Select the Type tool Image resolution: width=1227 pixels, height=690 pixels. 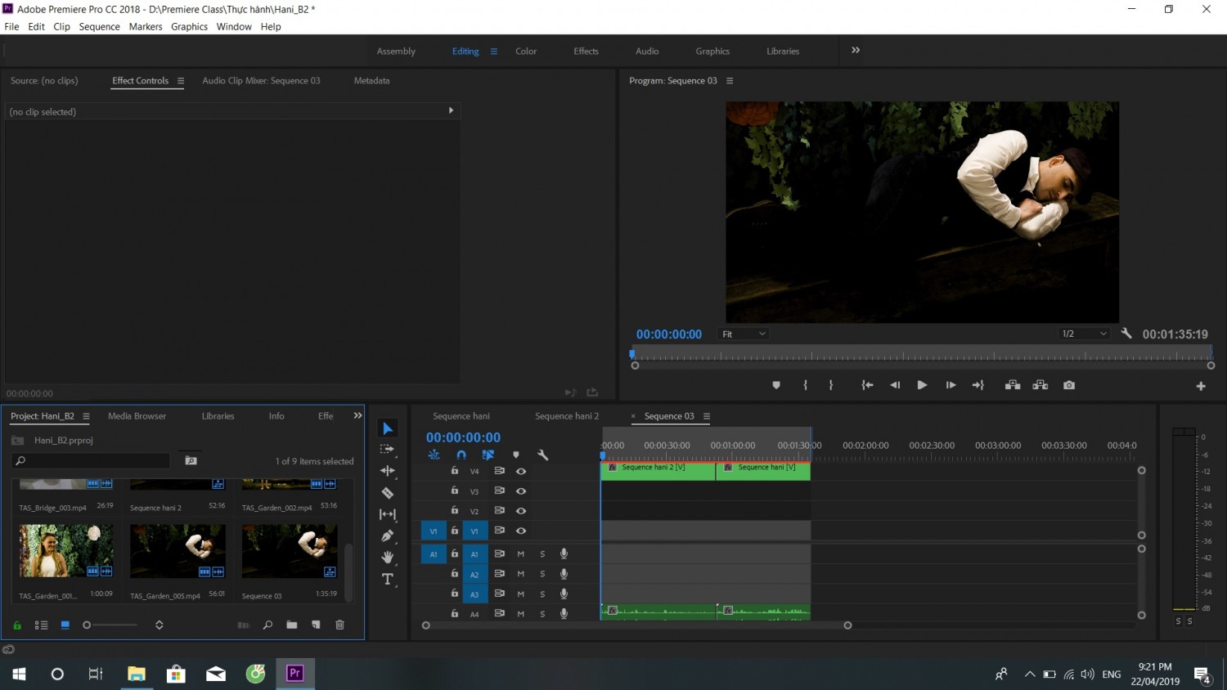click(388, 579)
